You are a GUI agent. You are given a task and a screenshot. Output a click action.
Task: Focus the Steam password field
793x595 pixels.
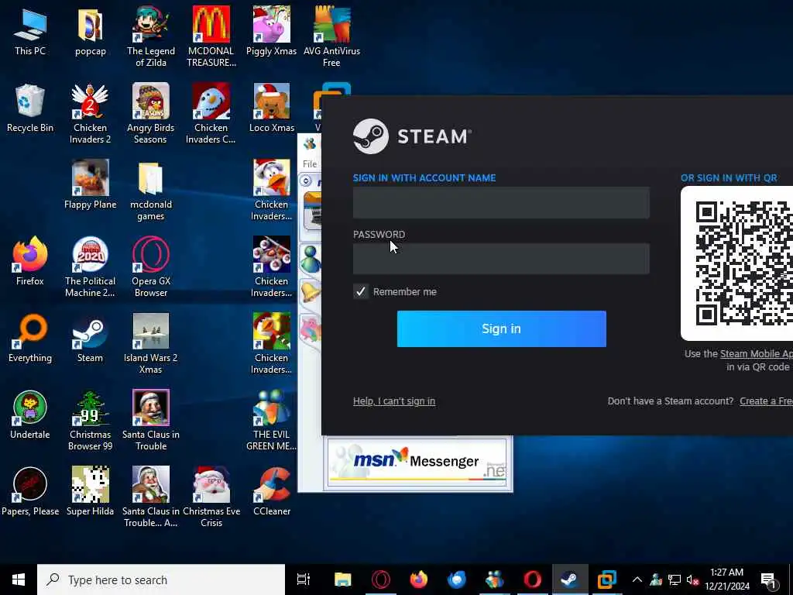click(x=501, y=259)
